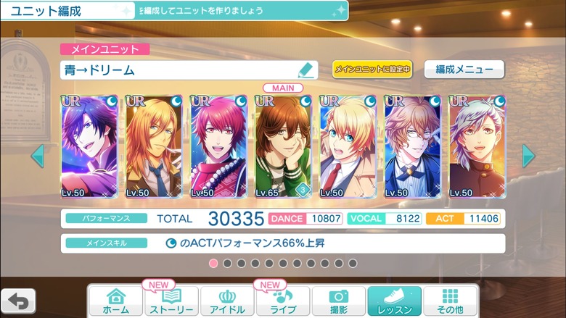
Task: Select the MAIN Lv.65 brown-haired card
Action: (283, 146)
